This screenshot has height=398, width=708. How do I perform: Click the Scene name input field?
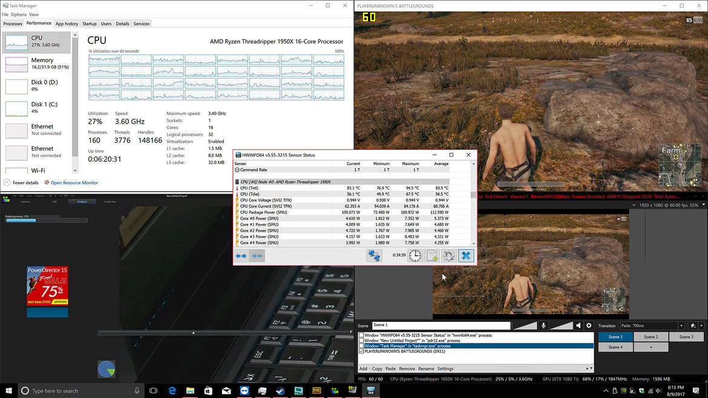point(441,325)
